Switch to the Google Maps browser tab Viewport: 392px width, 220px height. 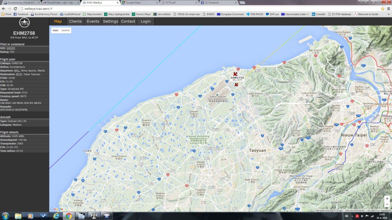pyautogui.click(x=139, y=2)
